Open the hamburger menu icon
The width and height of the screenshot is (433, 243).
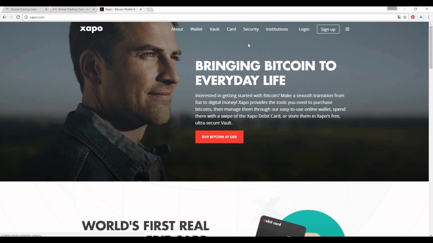pos(347,29)
